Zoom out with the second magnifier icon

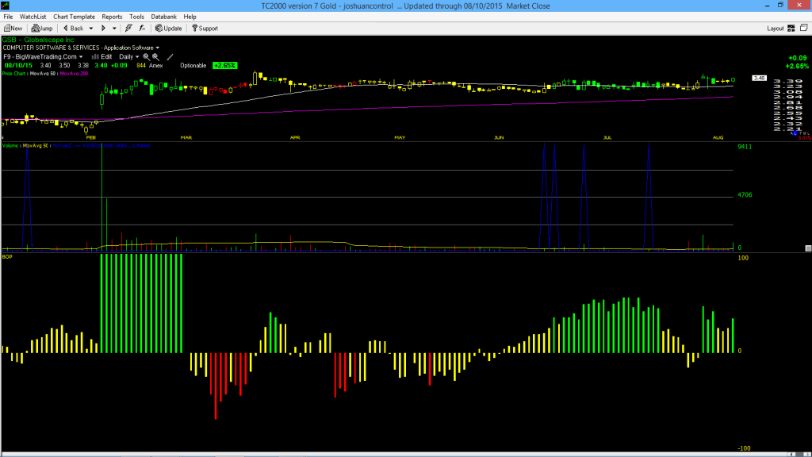[x=155, y=57]
